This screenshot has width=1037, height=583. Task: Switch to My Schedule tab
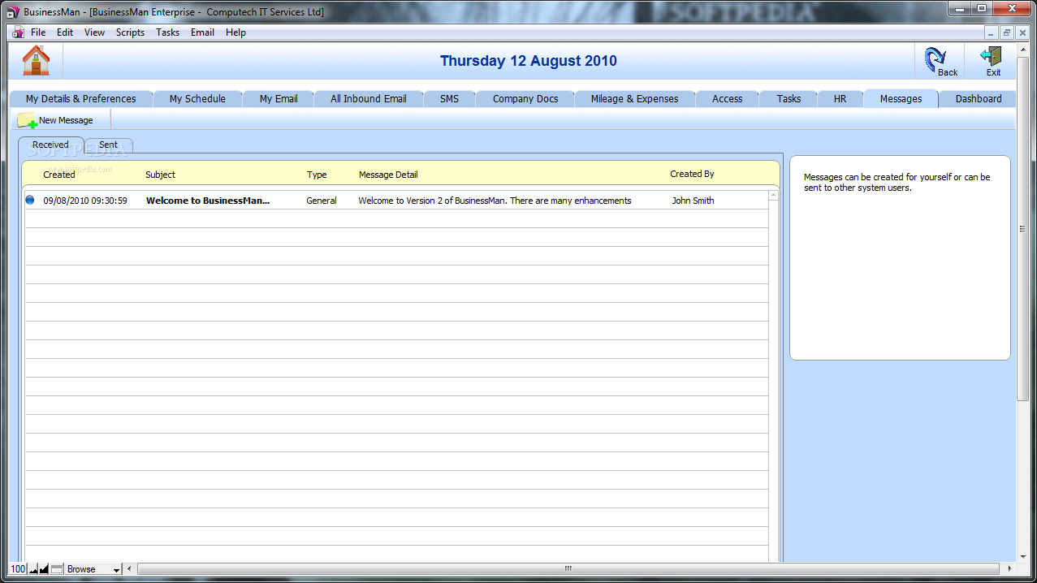point(197,99)
